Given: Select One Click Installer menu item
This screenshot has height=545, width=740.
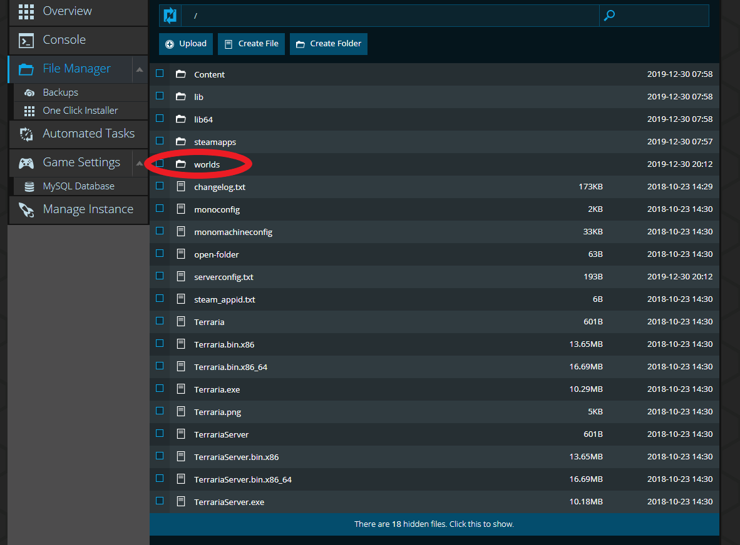Looking at the screenshot, I should [81, 111].
